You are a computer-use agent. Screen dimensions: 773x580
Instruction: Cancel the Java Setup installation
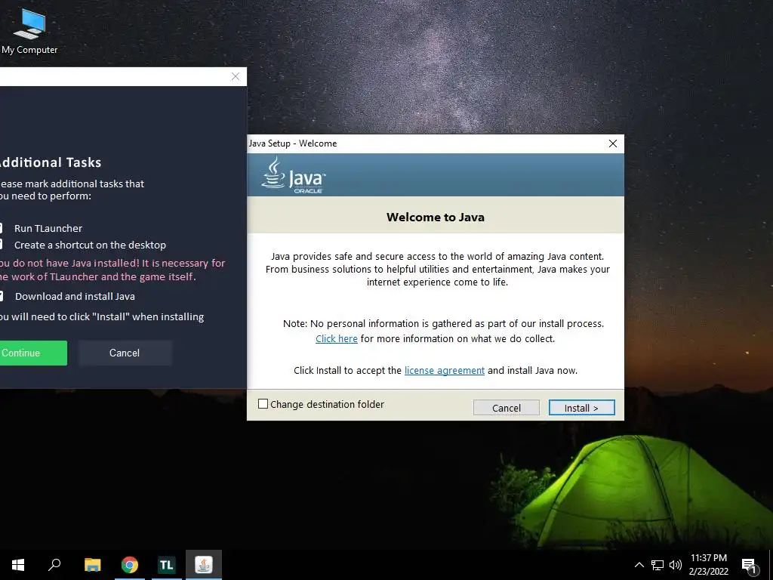click(x=507, y=407)
